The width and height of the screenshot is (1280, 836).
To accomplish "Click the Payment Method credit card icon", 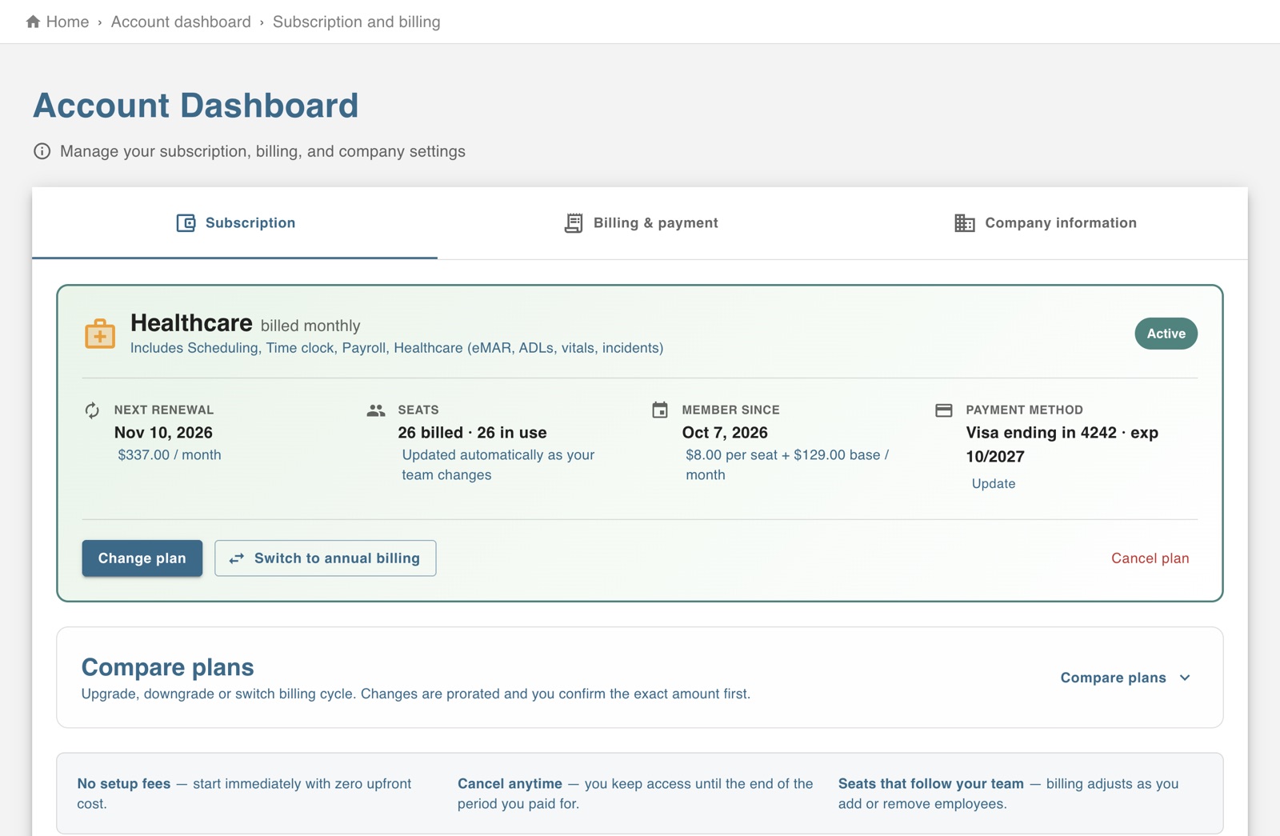I will tap(944, 410).
